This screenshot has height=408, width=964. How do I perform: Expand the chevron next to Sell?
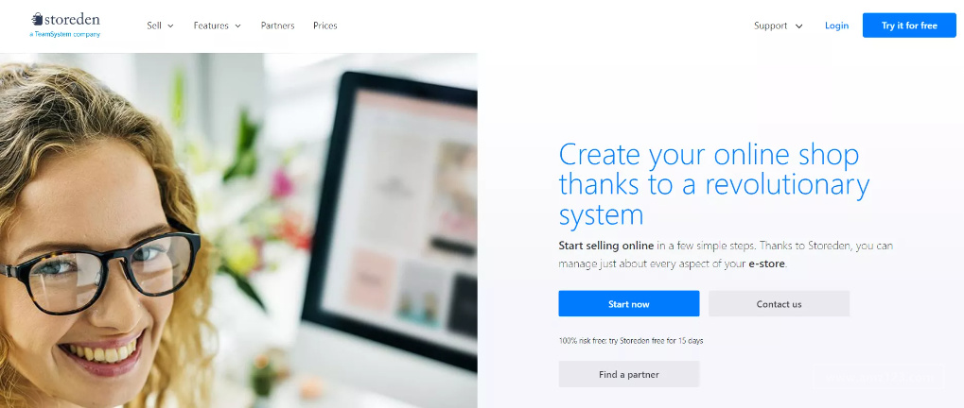[170, 25]
